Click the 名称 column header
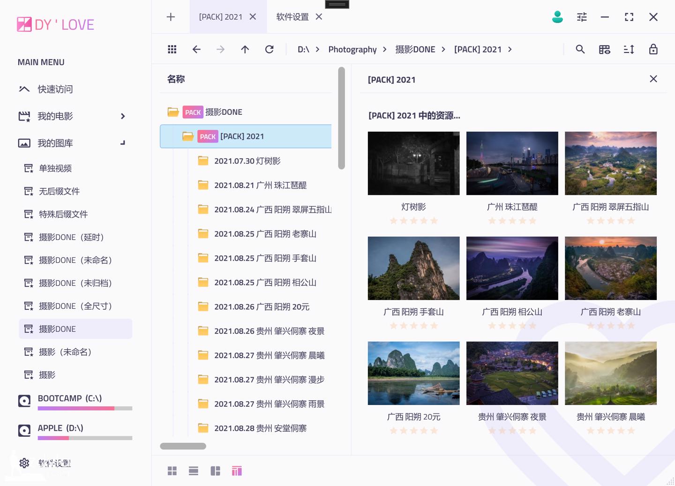This screenshot has height=486, width=675. coord(176,79)
